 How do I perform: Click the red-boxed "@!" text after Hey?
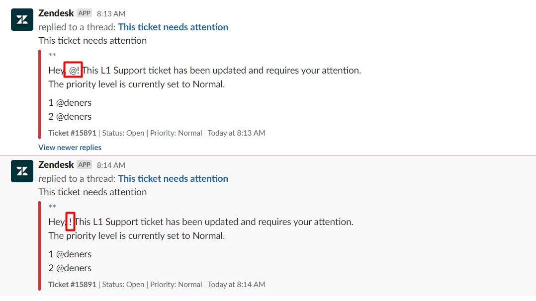[x=74, y=71]
